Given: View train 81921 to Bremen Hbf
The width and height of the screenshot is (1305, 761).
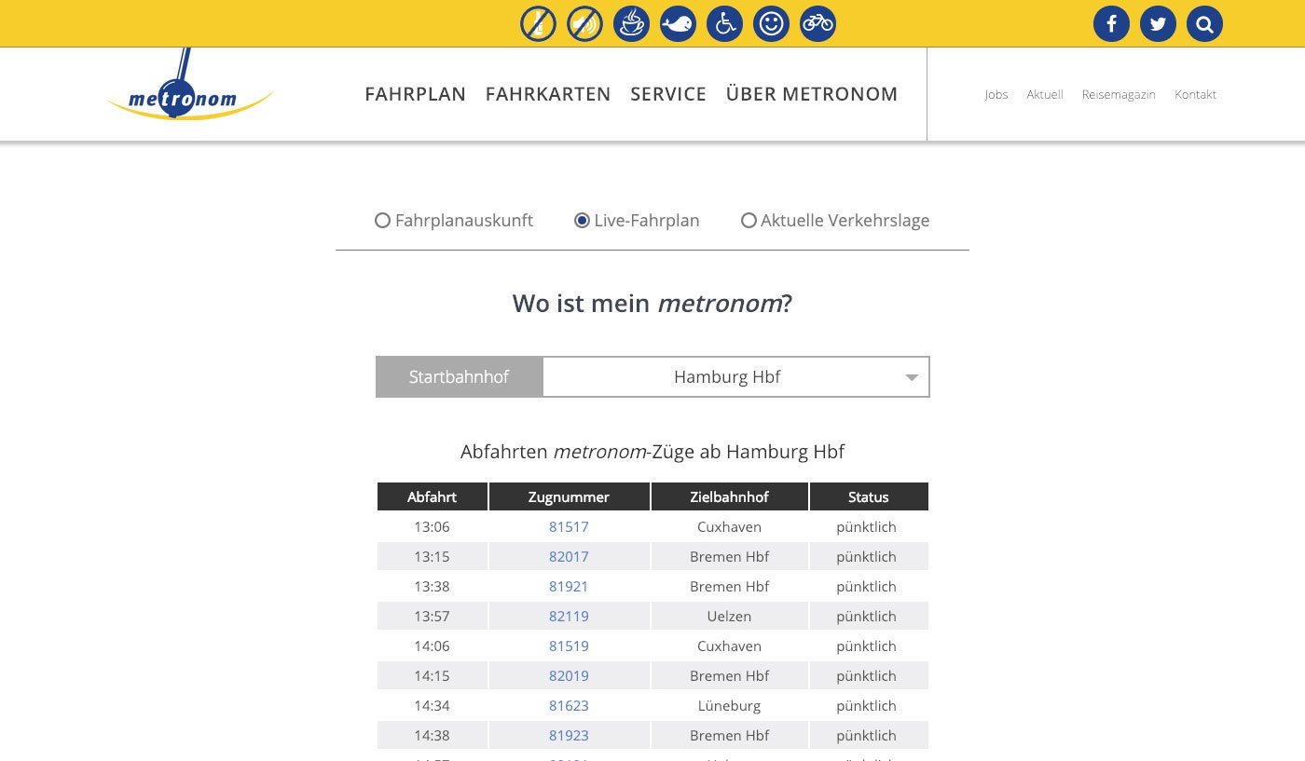Looking at the screenshot, I should [x=569, y=587].
